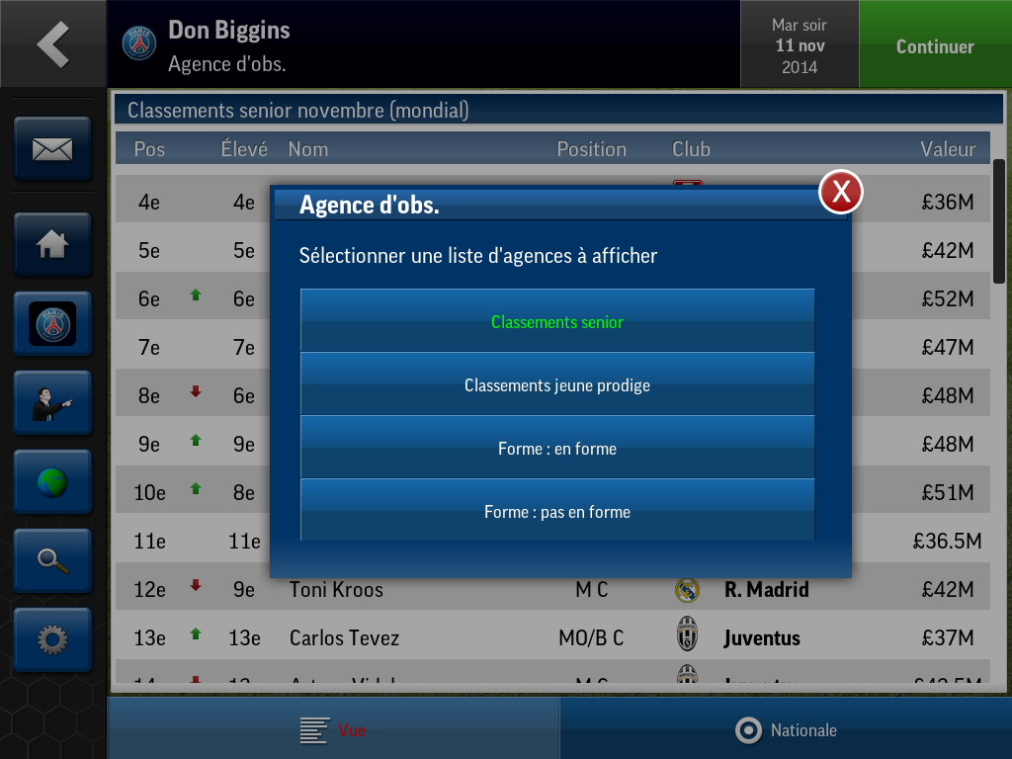Go back with the arrow icon
This screenshot has width=1012, height=759.
coord(53,43)
